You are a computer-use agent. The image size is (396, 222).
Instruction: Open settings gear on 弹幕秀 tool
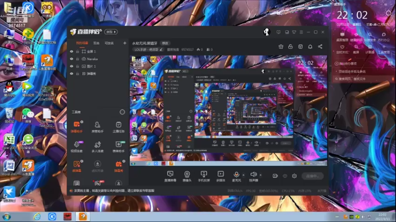pos(124,161)
